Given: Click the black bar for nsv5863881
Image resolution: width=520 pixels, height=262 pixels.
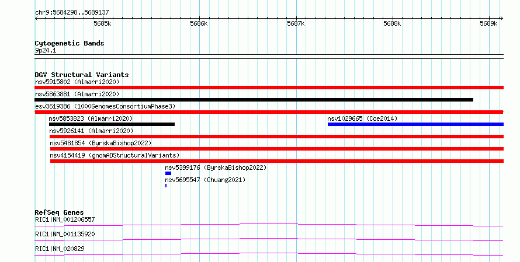Looking at the screenshot, I should 254,100.
